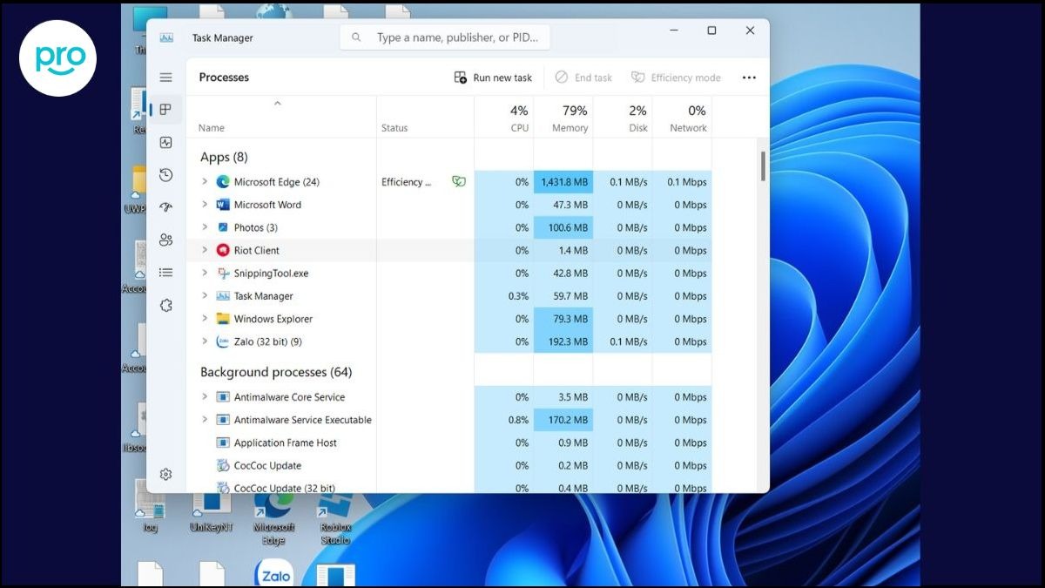Image resolution: width=1045 pixels, height=588 pixels.
Task: Expand the Riot Client process row
Action: (205, 250)
